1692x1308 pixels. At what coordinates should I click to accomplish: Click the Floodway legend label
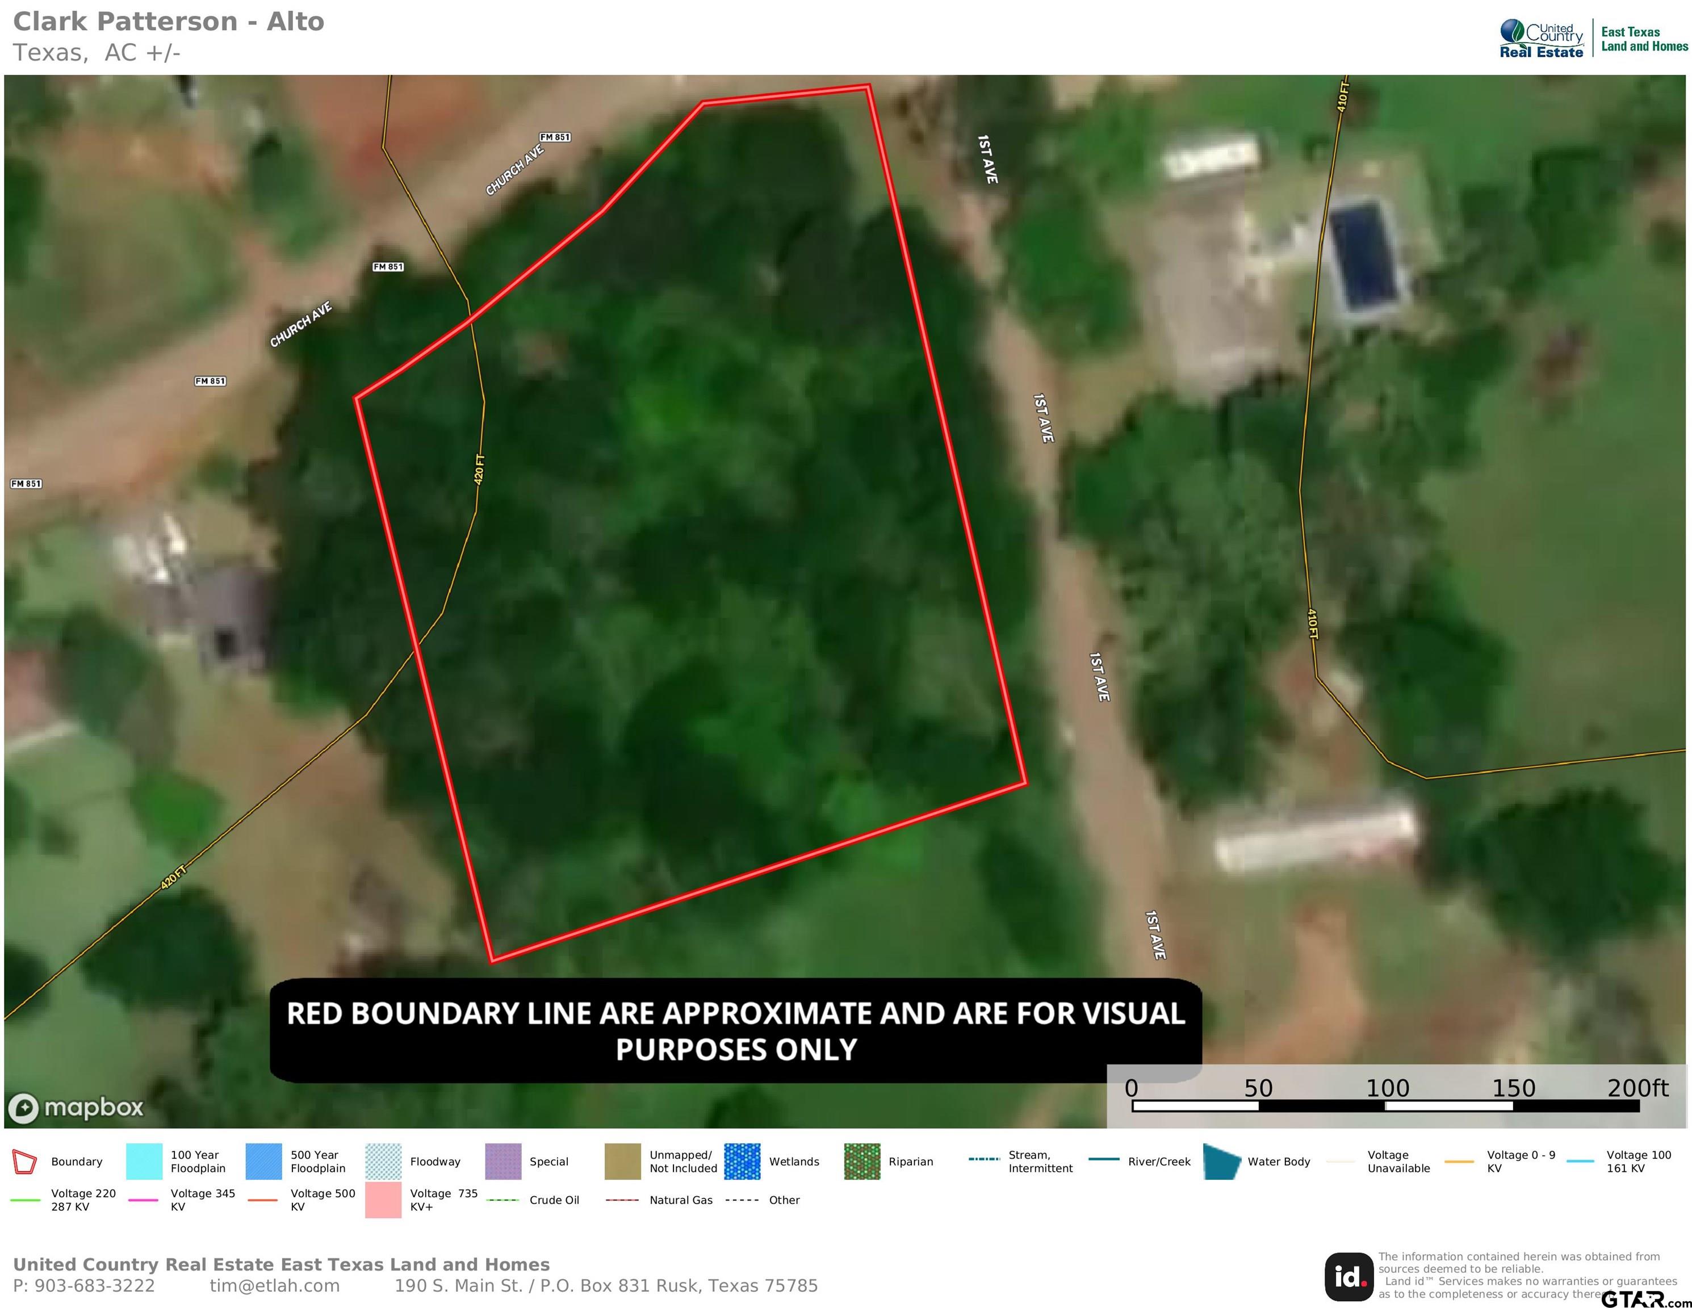tap(435, 1162)
